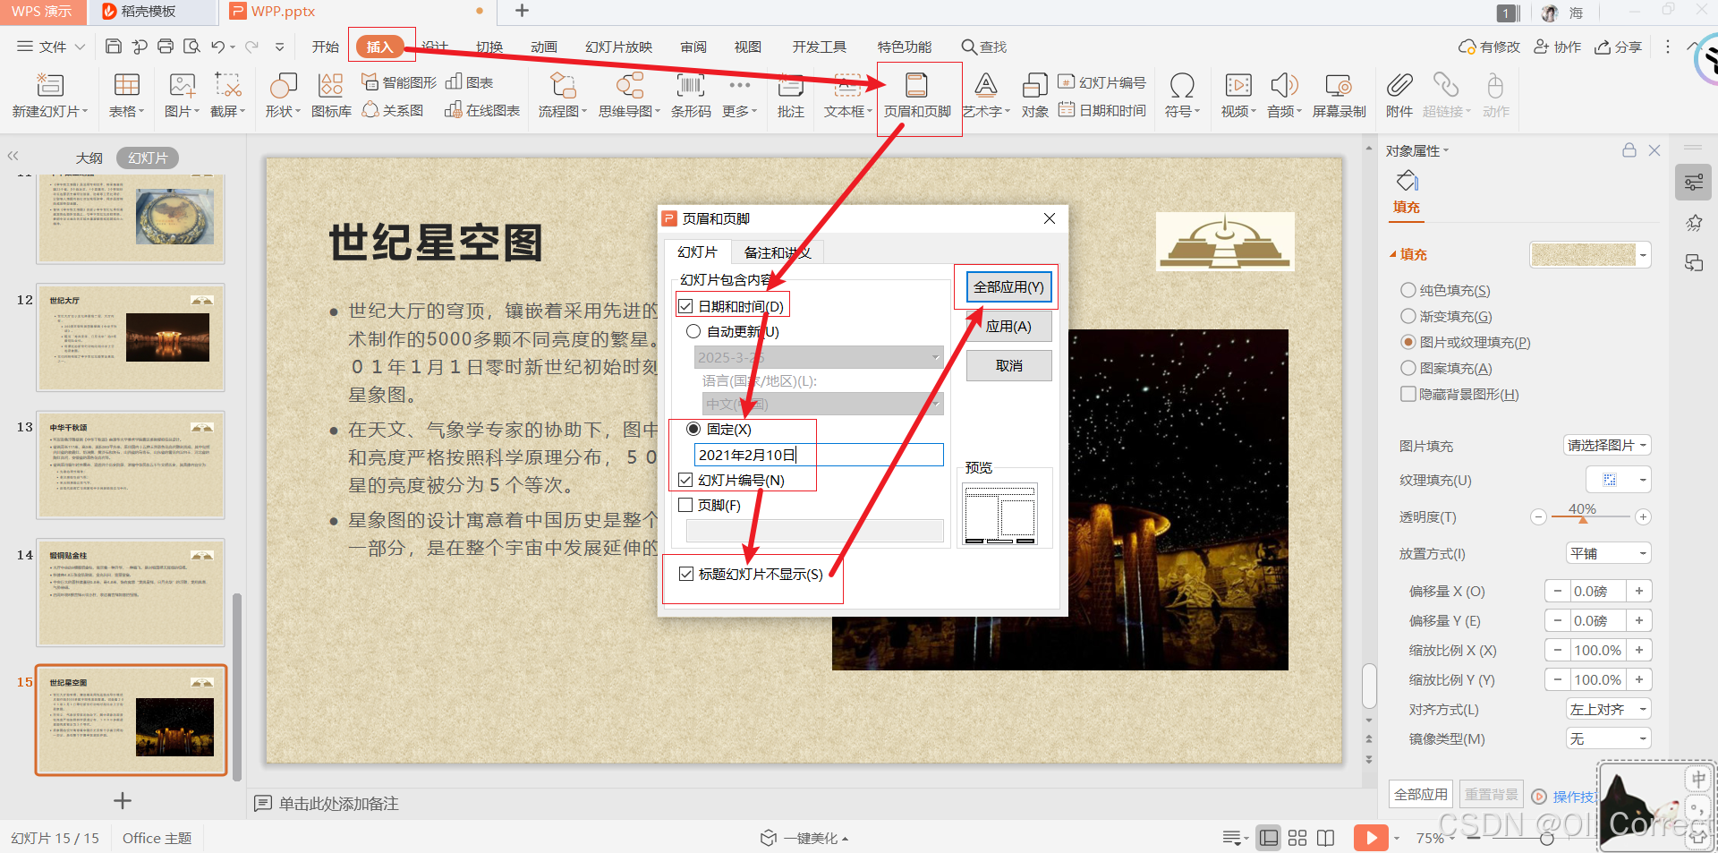Insert WordArt text
1718x853 pixels.
point(985,86)
